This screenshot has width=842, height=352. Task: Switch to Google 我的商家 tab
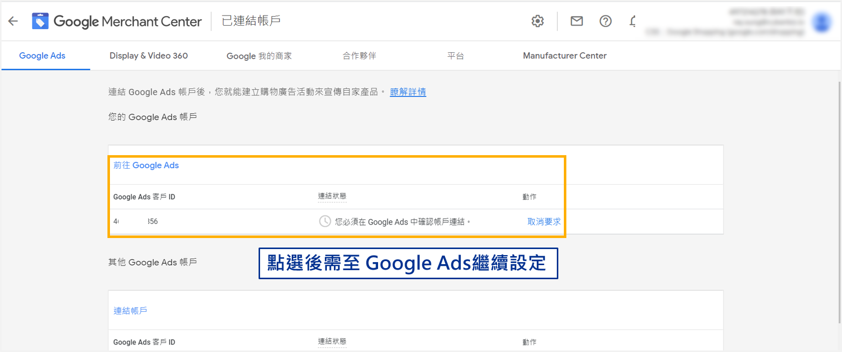pos(259,56)
